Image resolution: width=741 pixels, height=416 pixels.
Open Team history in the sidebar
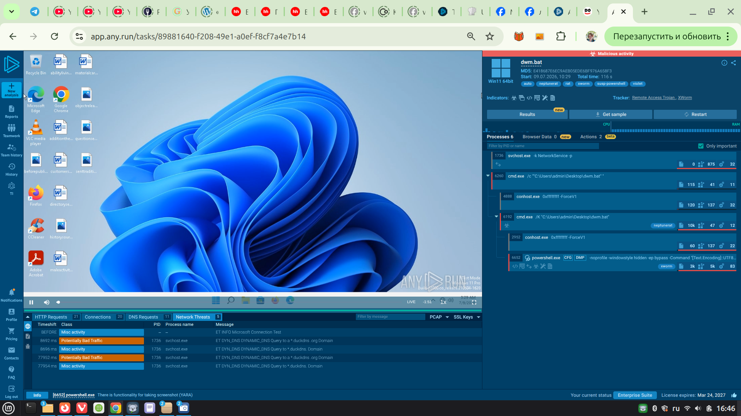(x=12, y=150)
